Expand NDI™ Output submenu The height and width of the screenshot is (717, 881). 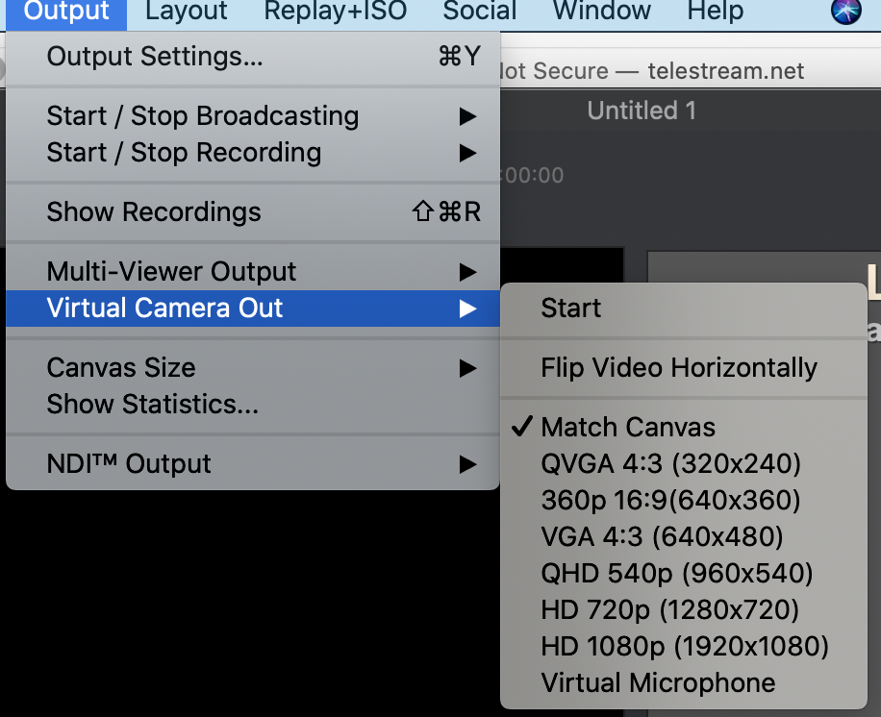click(253, 464)
